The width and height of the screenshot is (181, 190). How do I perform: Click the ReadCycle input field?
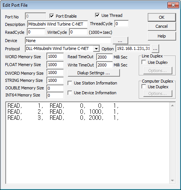click(36, 32)
